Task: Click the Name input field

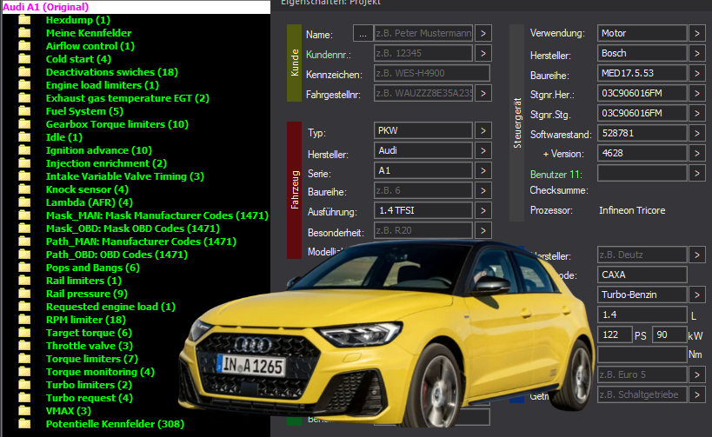Action: click(x=423, y=34)
